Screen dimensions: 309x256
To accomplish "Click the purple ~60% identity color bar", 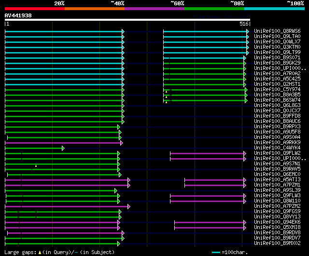I will coord(154,9).
